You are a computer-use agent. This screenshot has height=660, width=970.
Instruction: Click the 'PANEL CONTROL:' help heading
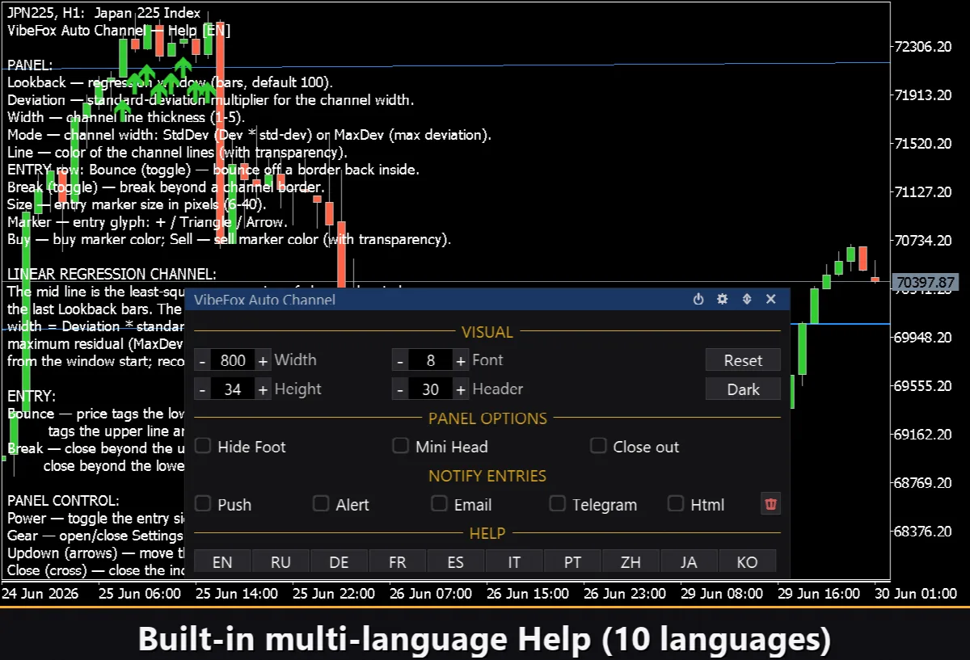(63, 501)
